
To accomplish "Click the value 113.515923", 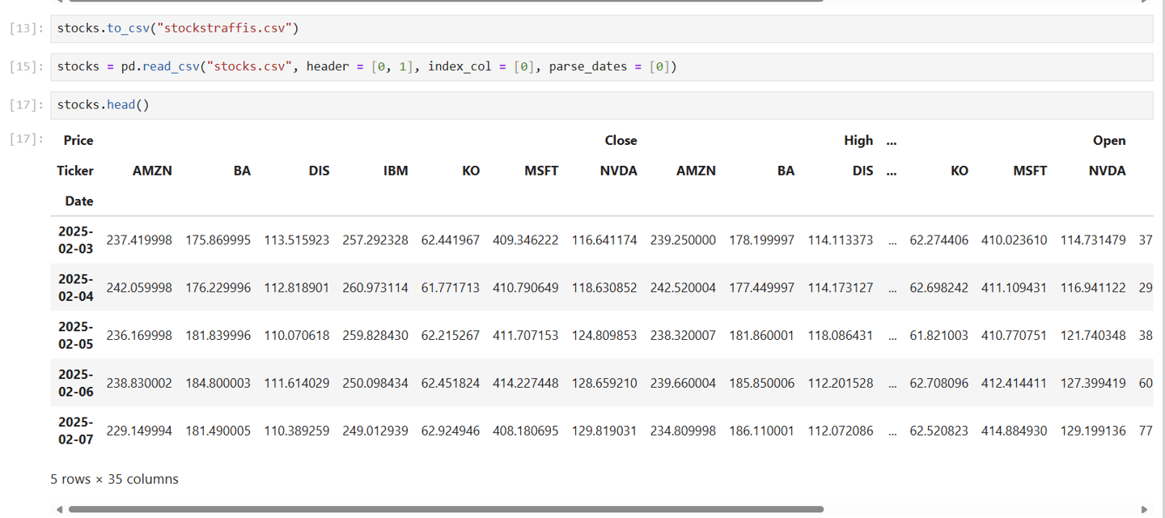I will [x=297, y=240].
